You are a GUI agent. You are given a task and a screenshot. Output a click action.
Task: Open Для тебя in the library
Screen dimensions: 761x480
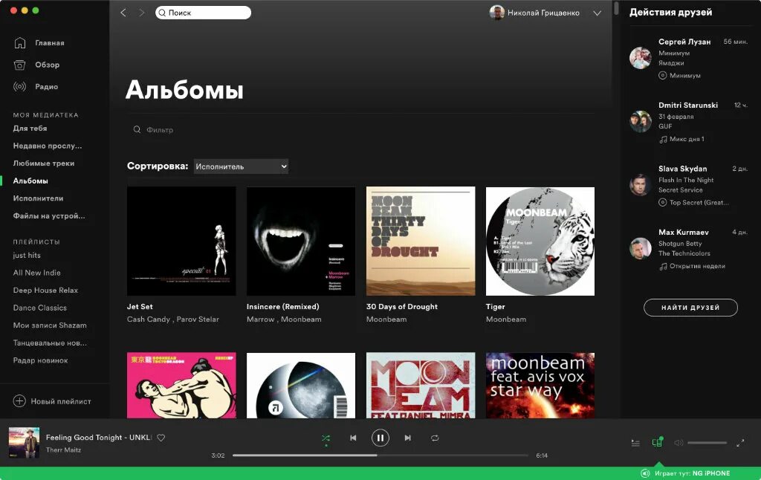(30, 128)
